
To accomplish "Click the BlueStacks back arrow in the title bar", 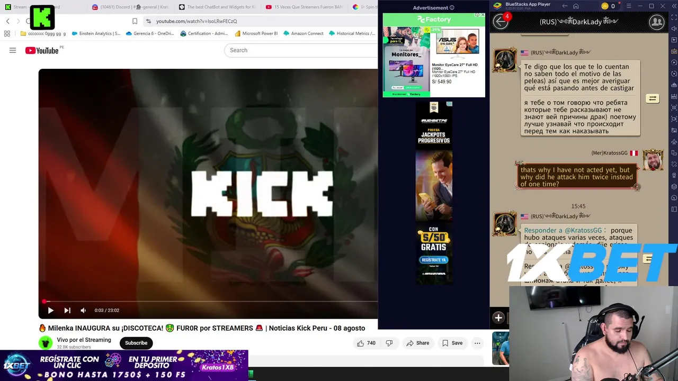I will (x=565, y=6).
